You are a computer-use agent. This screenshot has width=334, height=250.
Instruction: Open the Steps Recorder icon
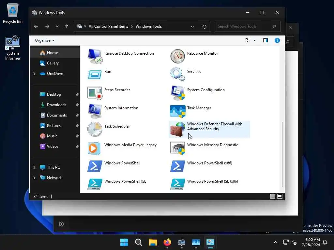point(95,93)
